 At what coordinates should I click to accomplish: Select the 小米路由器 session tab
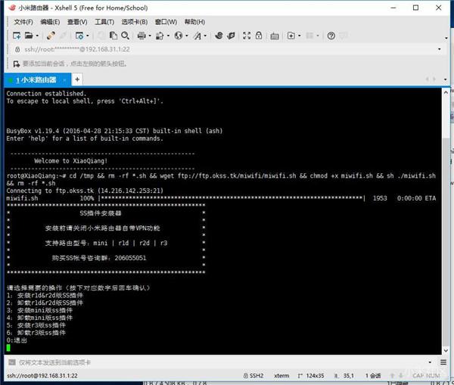[x=36, y=80]
